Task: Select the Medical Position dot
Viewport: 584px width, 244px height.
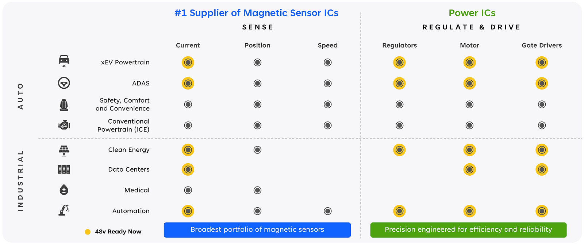Action: click(x=257, y=190)
